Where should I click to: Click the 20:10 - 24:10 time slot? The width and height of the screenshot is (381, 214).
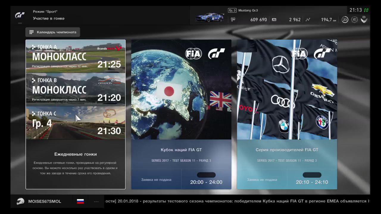point(312,182)
